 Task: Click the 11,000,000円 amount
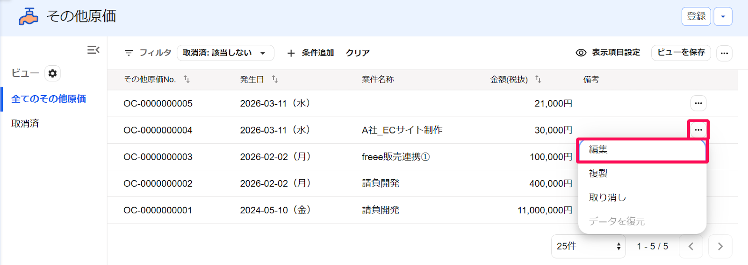[545, 210]
